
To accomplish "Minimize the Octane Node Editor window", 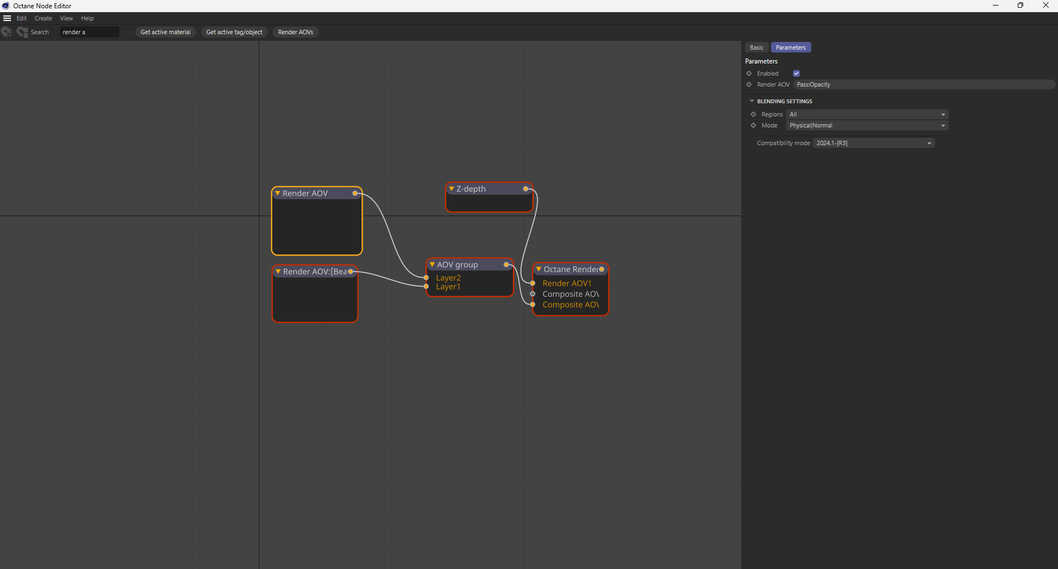I will [x=996, y=6].
